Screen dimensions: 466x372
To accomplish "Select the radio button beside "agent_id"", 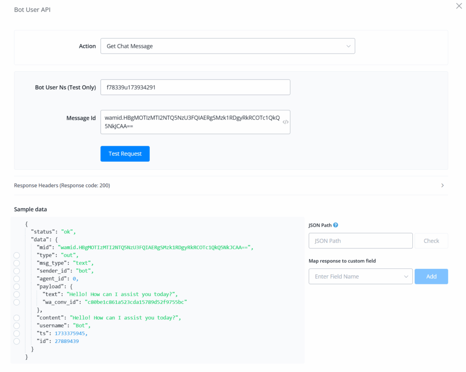I will click(x=17, y=278).
